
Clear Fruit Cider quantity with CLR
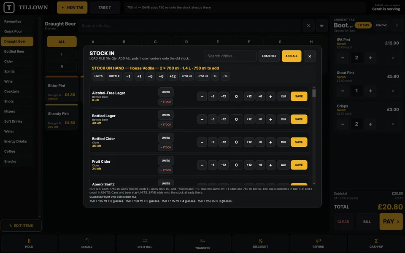[283, 165]
